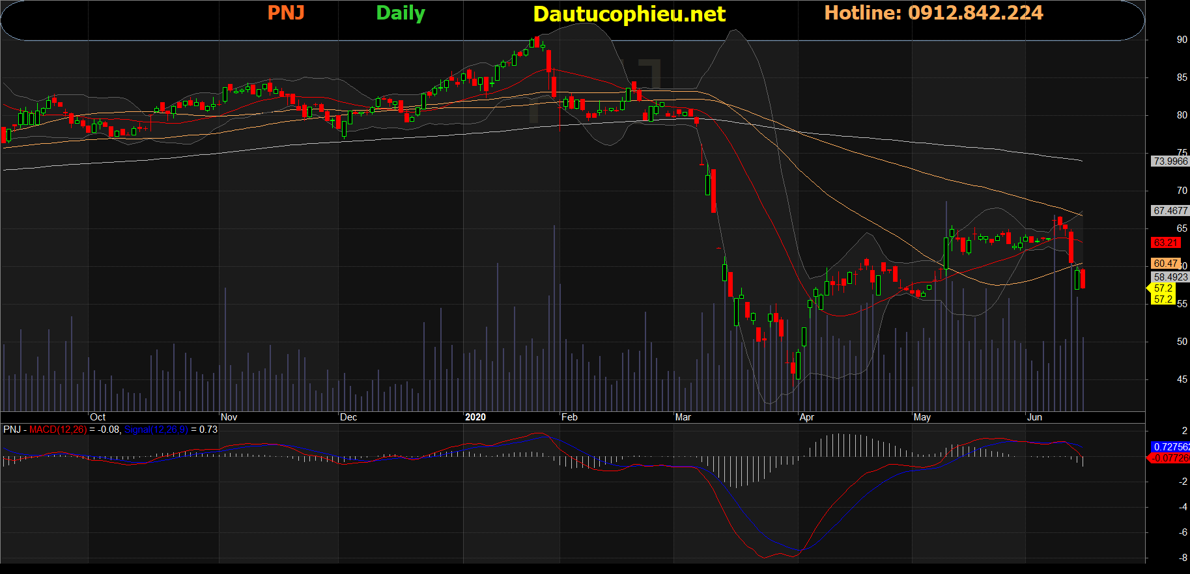Select the Nov marker on the time axis
Viewport: 1190px width, 574px height.
click(x=229, y=417)
